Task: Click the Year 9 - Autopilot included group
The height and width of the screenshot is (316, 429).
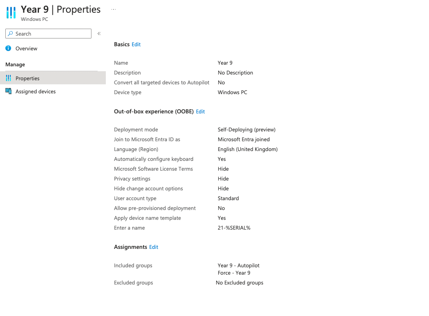Action: click(x=238, y=265)
